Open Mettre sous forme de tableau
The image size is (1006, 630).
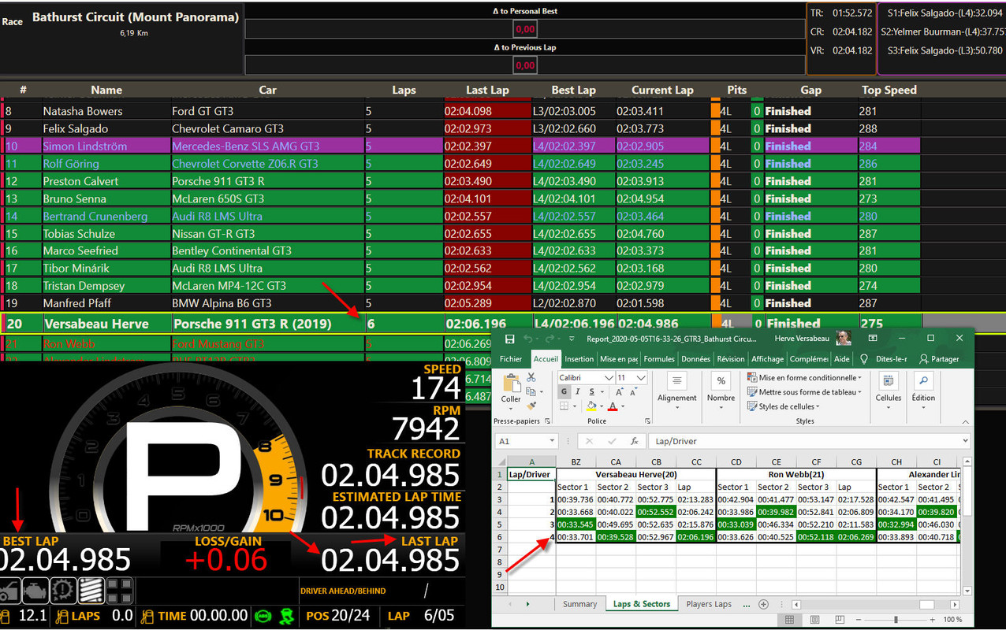click(804, 391)
